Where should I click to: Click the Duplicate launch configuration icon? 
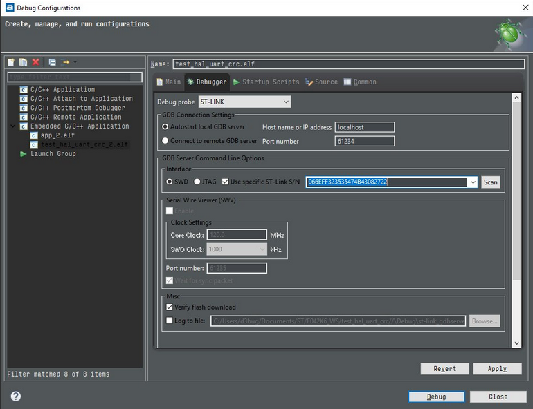pyautogui.click(x=24, y=62)
